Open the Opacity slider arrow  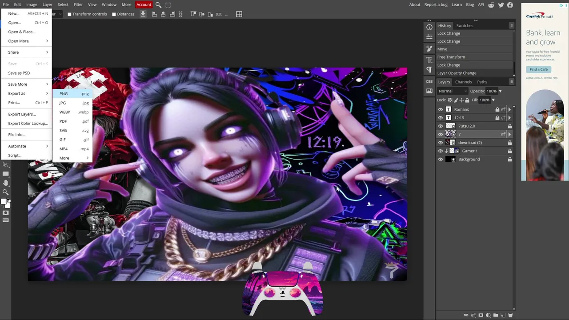point(500,91)
